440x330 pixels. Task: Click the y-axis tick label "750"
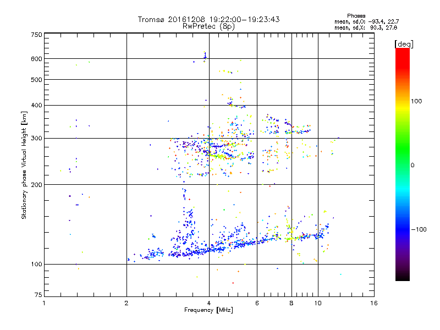pyautogui.click(x=36, y=35)
